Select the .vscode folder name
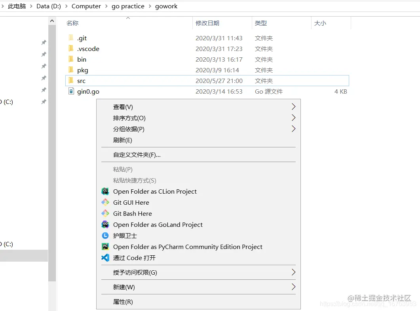The width and height of the screenshot is (420, 311). pos(88,49)
